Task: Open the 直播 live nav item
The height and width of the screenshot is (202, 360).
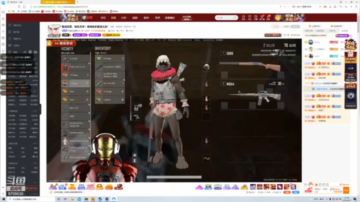Action: point(113,17)
